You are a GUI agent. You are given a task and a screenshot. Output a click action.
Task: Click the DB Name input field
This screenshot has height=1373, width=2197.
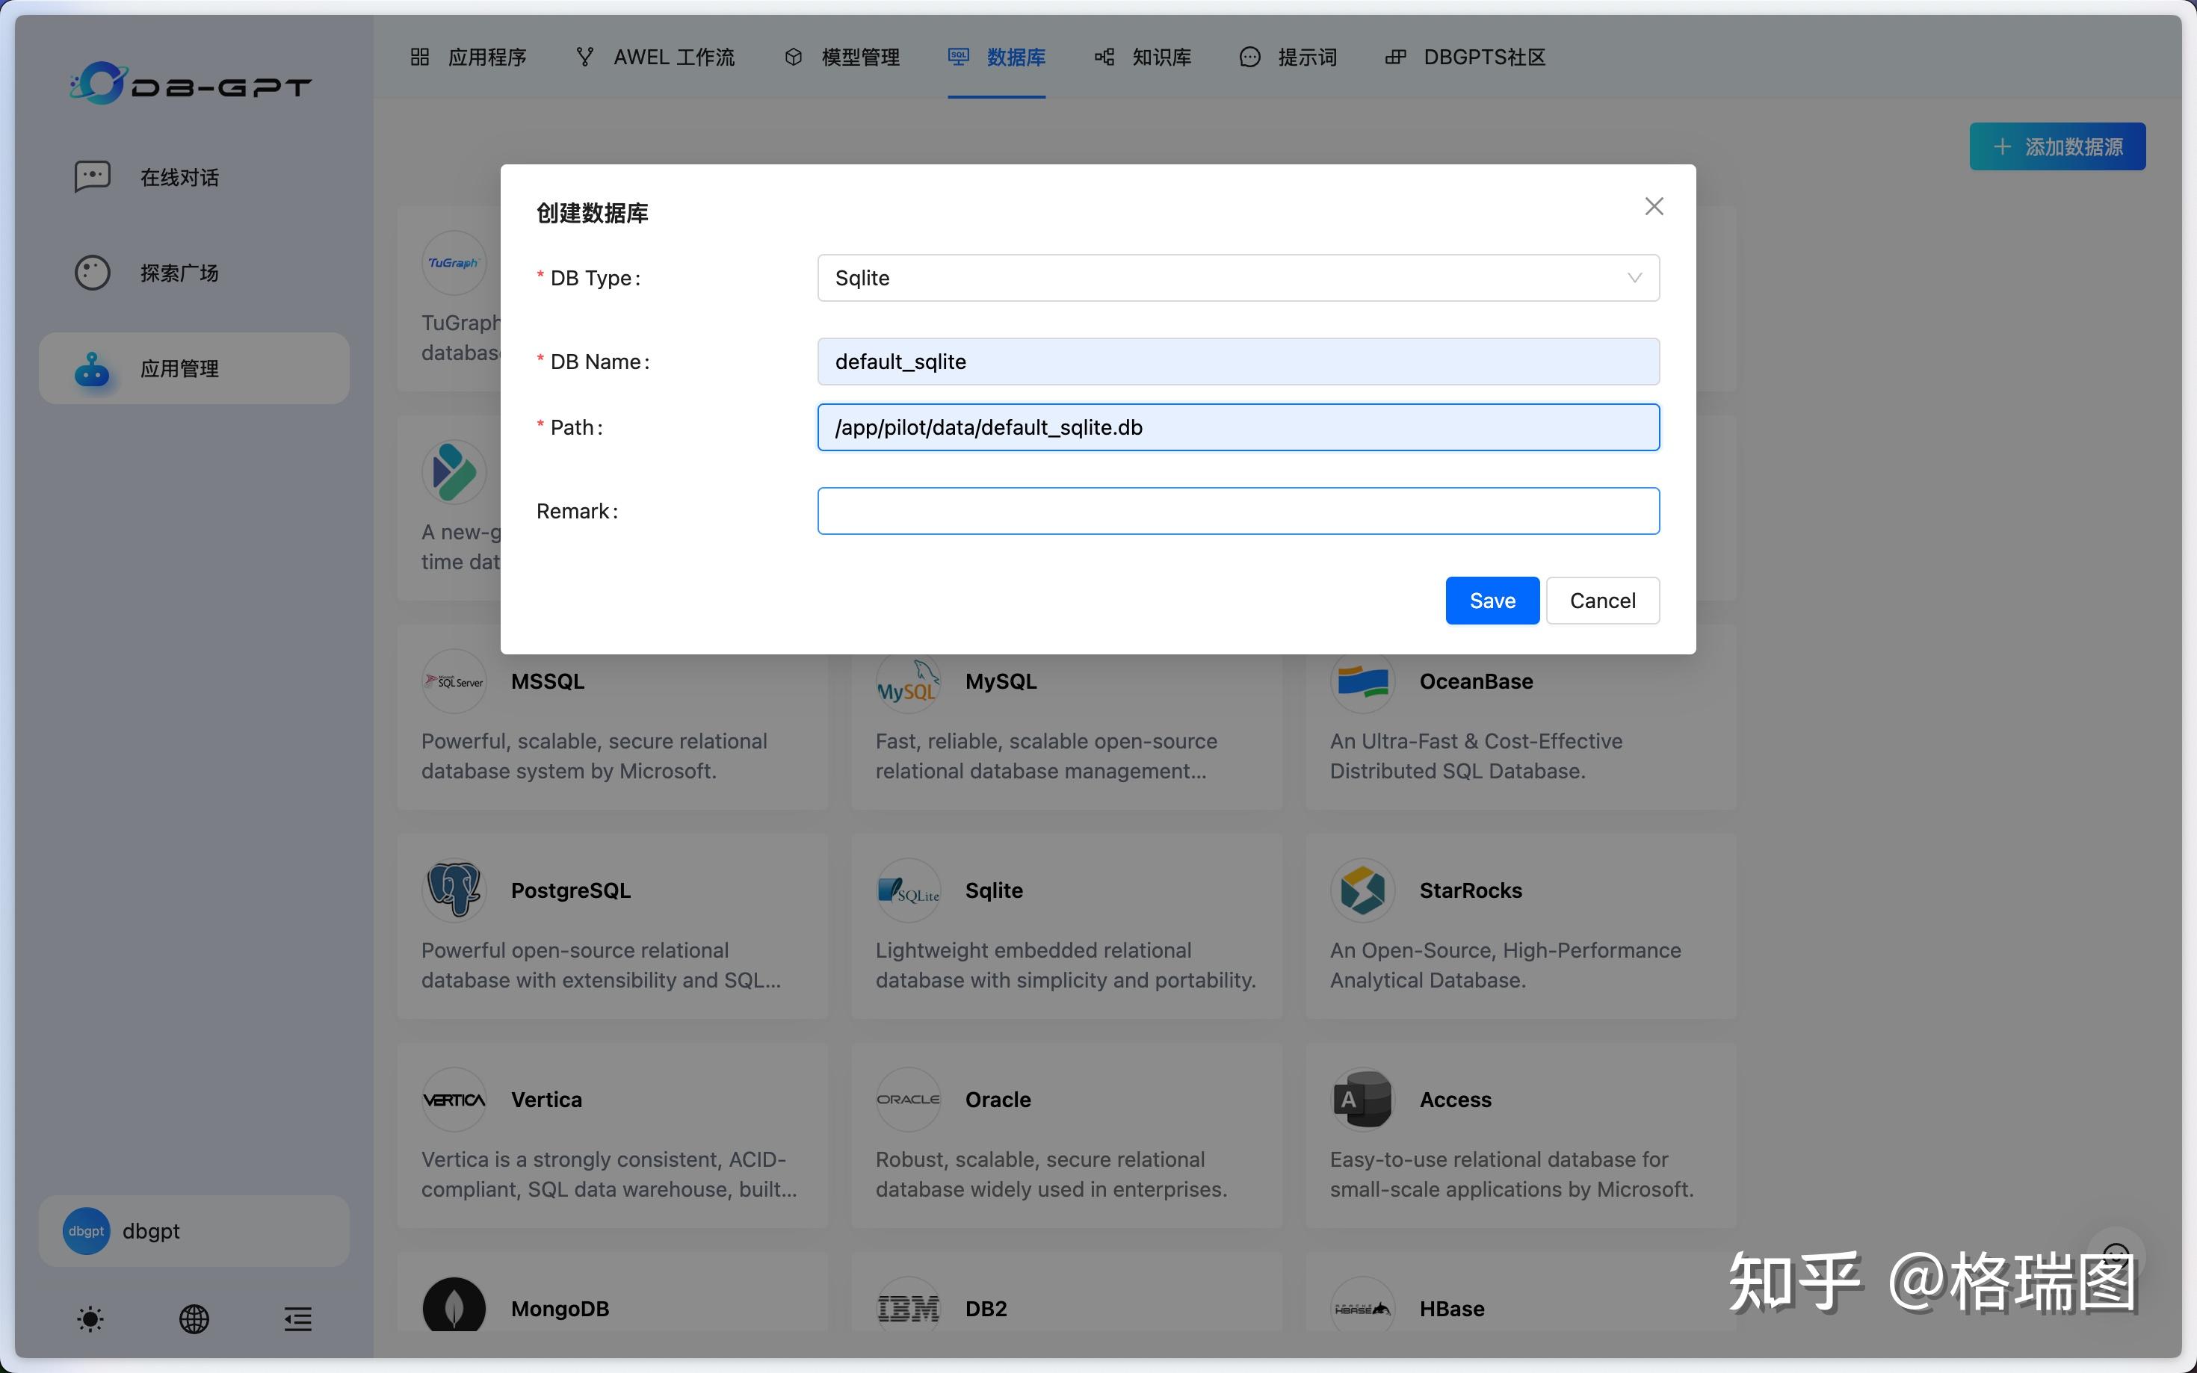1237,362
